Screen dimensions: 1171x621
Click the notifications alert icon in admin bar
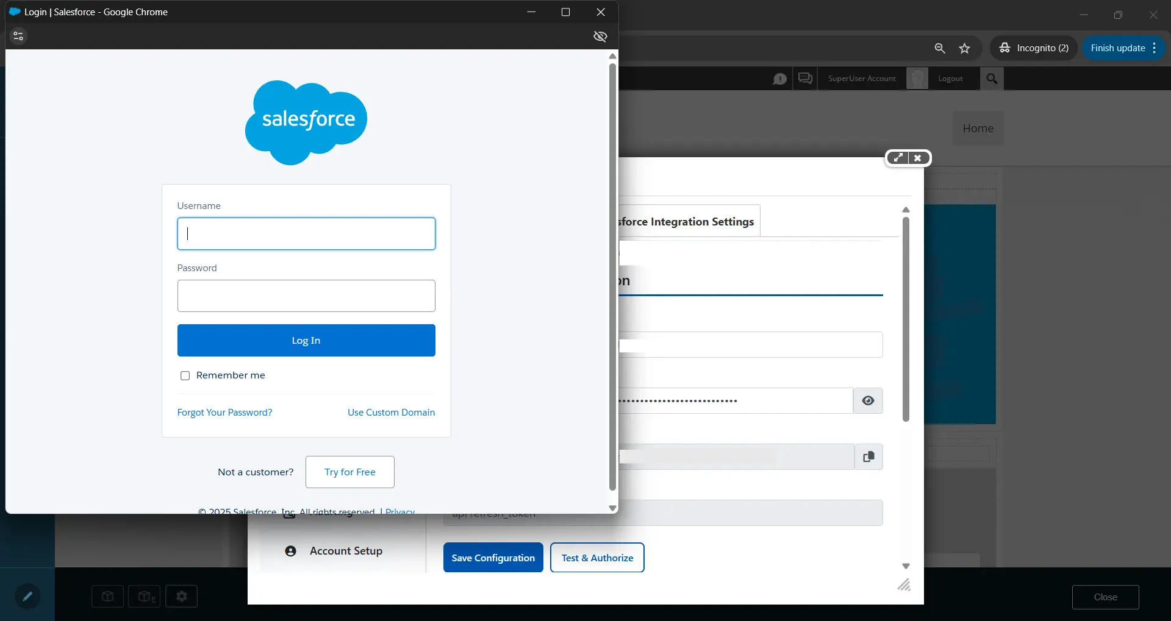pos(779,79)
